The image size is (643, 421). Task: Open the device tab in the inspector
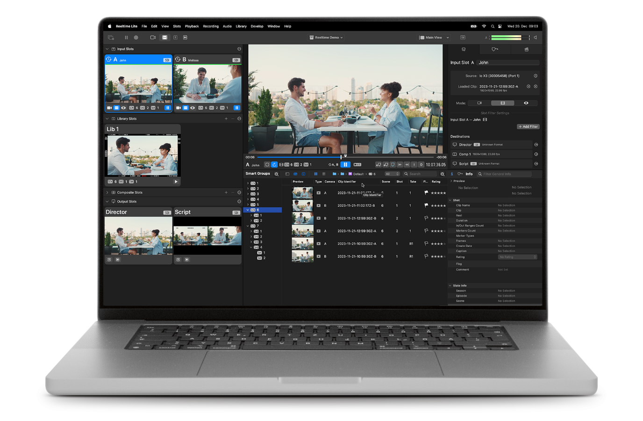pyautogui.click(x=464, y=49)
